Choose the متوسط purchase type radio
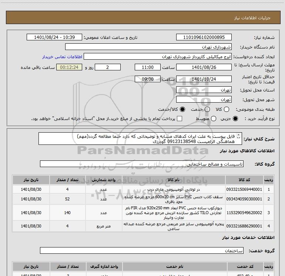 pyautogui.click(x=214, y=119)
